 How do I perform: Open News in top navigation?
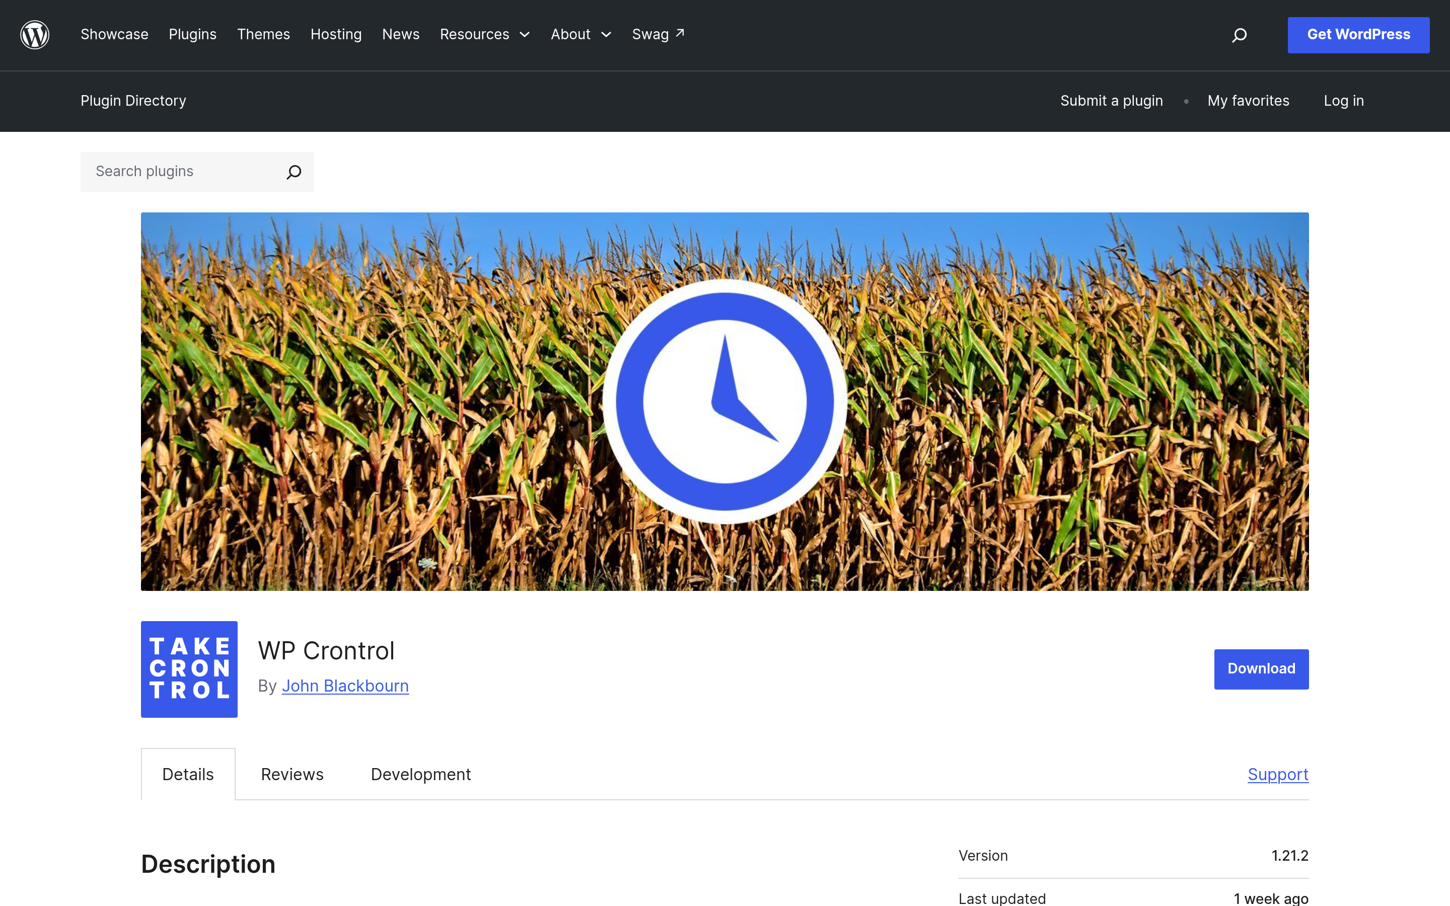click(401, 34)
